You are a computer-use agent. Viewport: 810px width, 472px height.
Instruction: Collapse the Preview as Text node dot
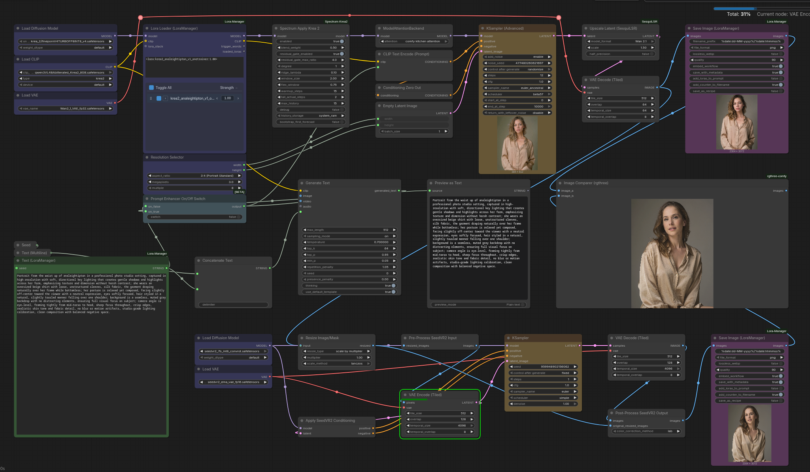click(431, 183)
